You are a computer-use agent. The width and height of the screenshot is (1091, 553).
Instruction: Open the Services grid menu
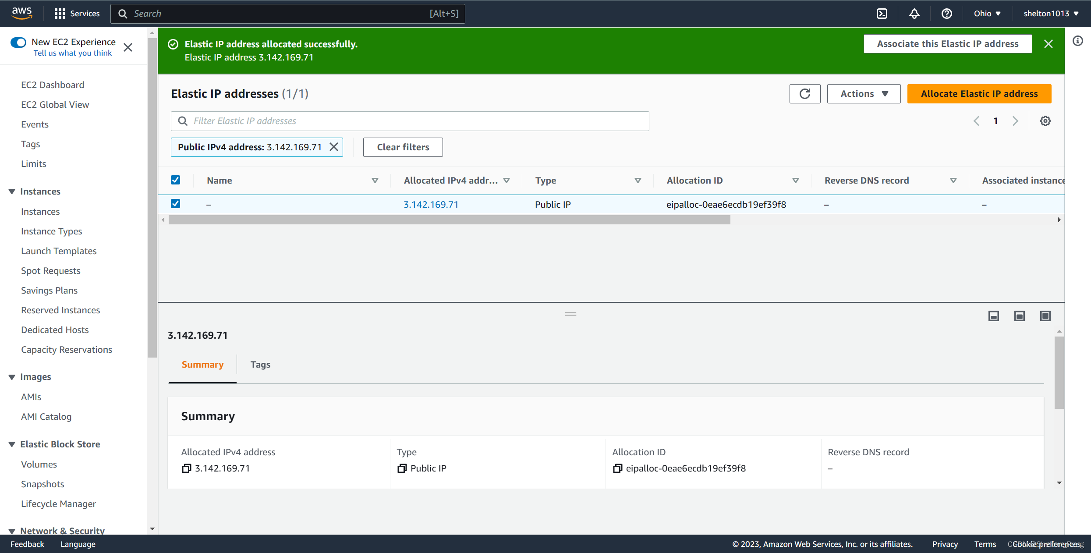[77, 14]
